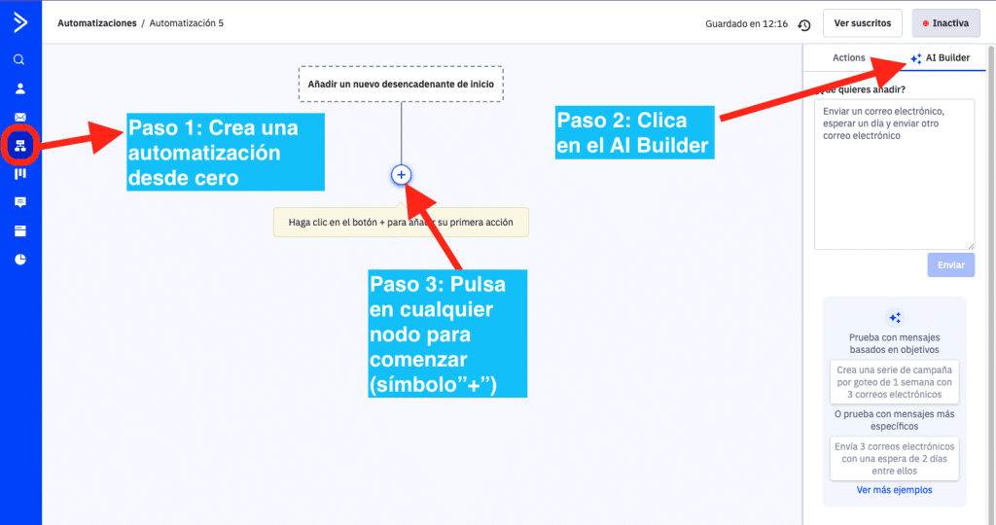Click the Ver suscritos button
Screen dimensions: 996x525
point(862,23)
